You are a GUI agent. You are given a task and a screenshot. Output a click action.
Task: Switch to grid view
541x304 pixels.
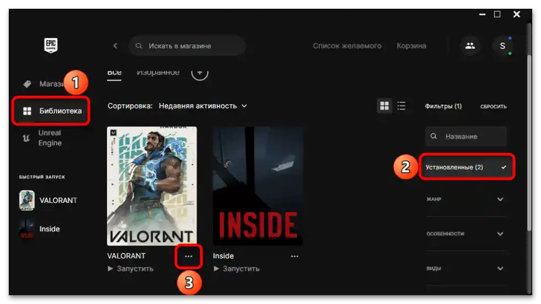tap(384, 106)
